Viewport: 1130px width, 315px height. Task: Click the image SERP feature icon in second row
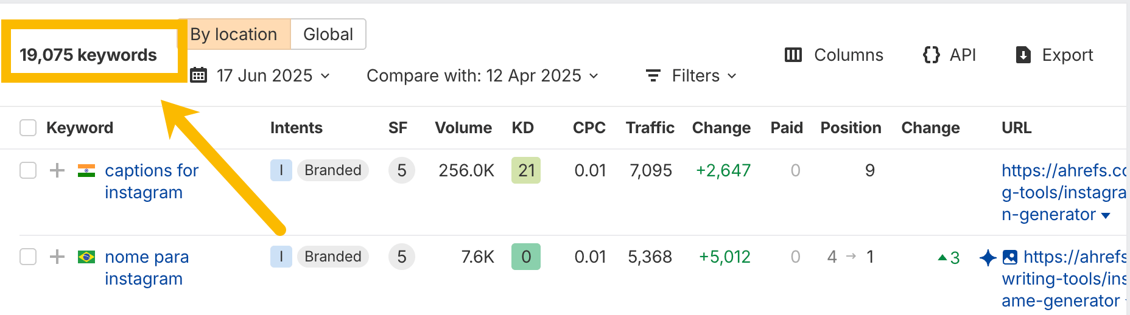(x=1009, y=257)
